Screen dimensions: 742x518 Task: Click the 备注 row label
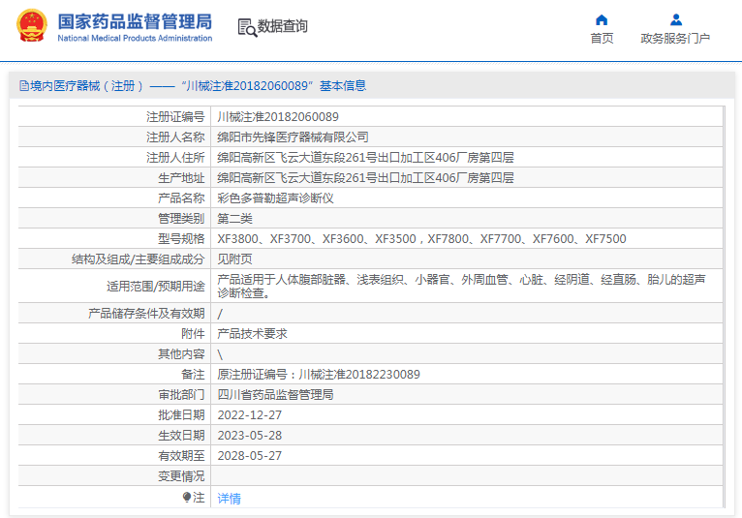[193, 374]
